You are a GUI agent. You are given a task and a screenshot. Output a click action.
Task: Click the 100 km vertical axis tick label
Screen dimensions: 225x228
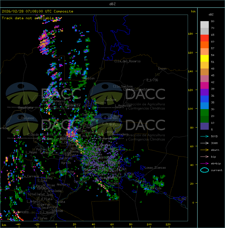pos(190,109)
